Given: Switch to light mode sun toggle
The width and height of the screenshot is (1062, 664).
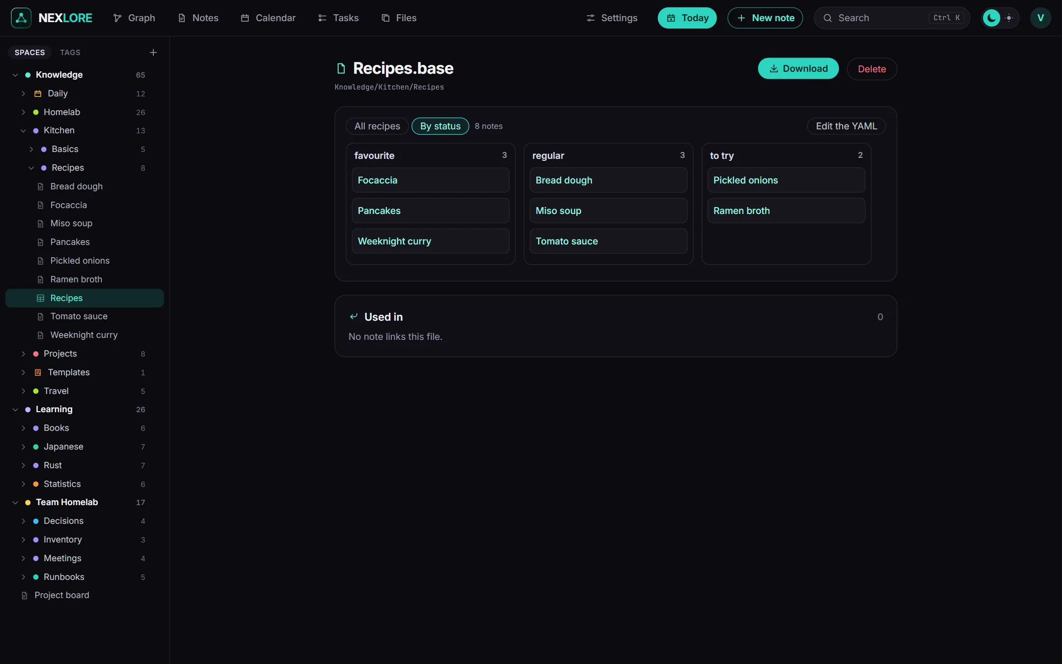Looking at the screenshot, I should pyautogui.click(x=1009, y=18).
